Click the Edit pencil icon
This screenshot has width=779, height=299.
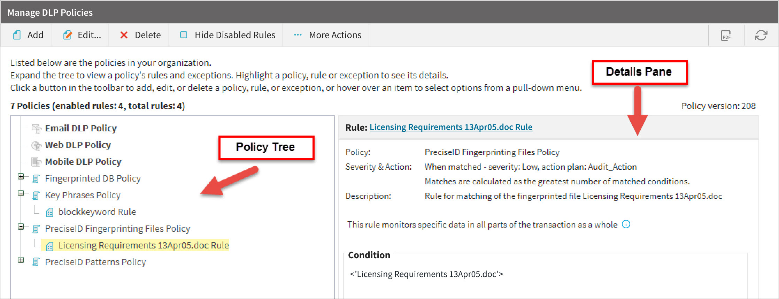coord(68,35)
